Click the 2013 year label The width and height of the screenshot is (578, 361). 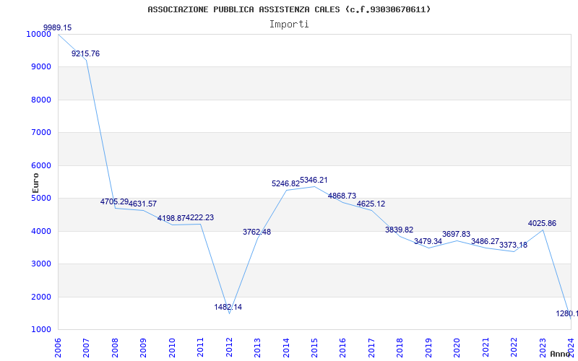coord(258,347)
